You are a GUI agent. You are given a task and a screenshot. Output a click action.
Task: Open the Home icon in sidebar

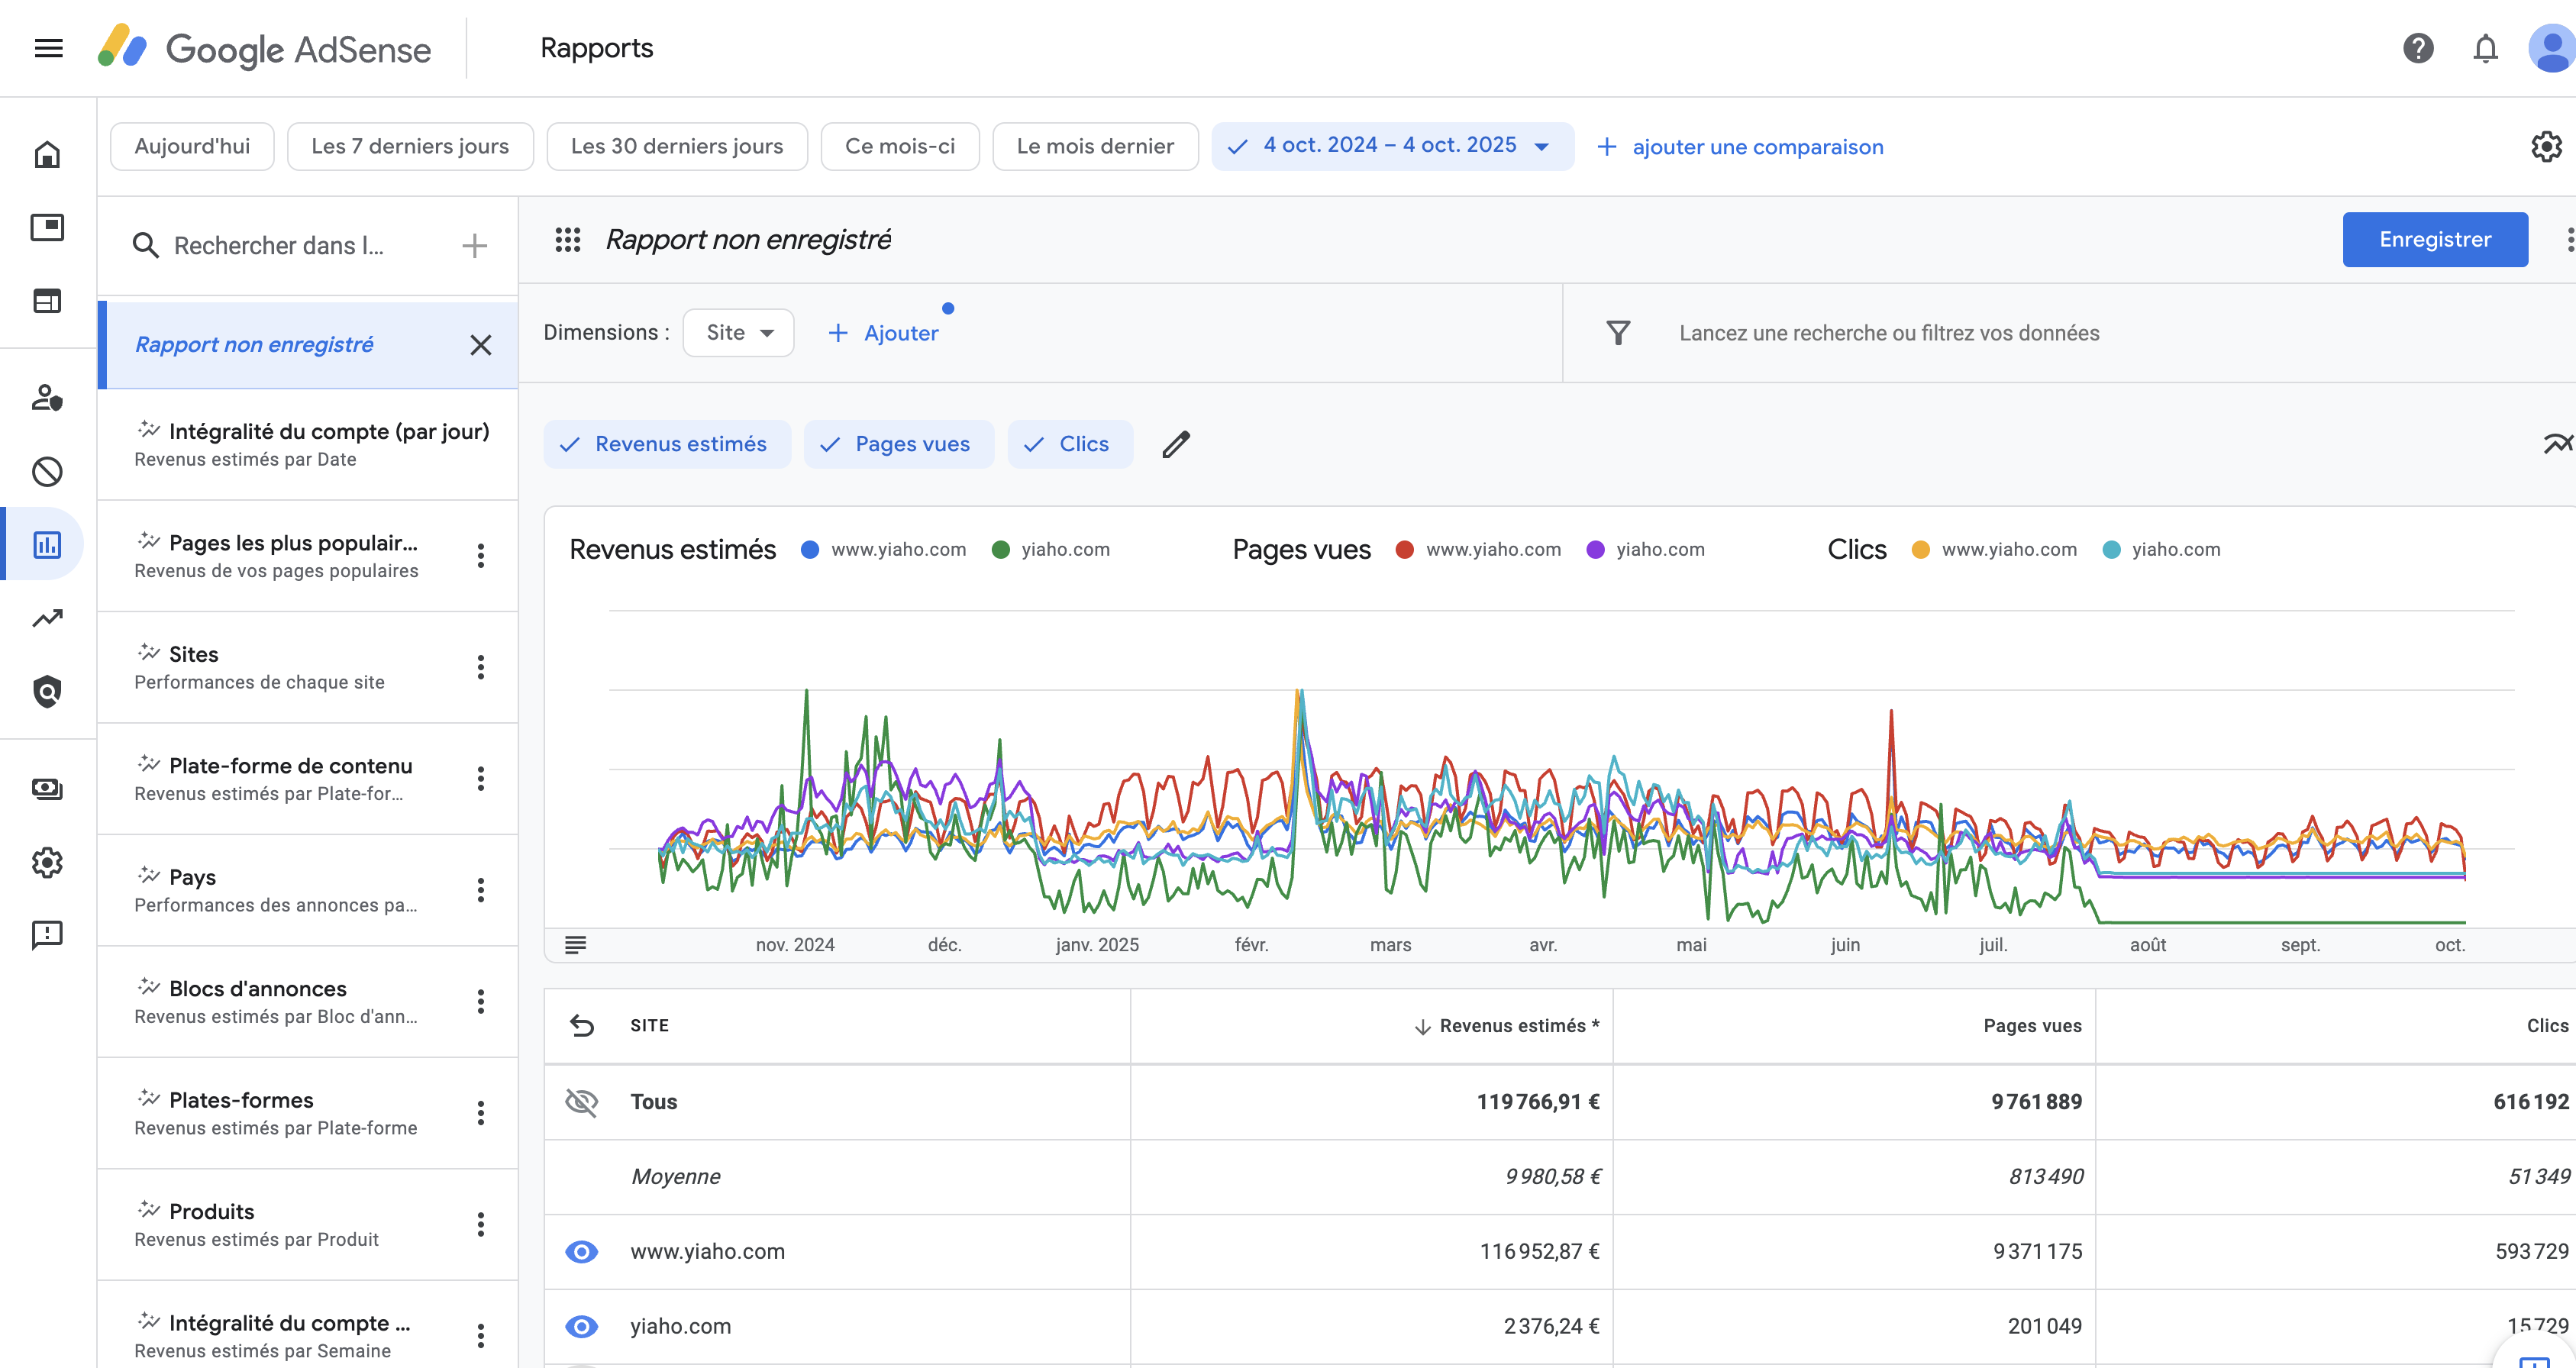pyautogui.click(x=47, y=154)
